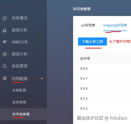Open 符号表管理 submenu item

click(x=21, y=114)
